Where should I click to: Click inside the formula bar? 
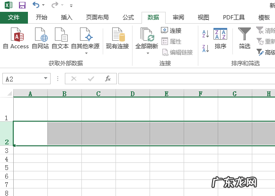pyautogui.click(x=196, y=79)
